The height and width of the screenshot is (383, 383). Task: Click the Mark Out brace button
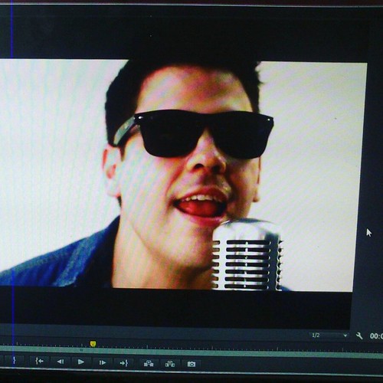click(x=15, y=360)
